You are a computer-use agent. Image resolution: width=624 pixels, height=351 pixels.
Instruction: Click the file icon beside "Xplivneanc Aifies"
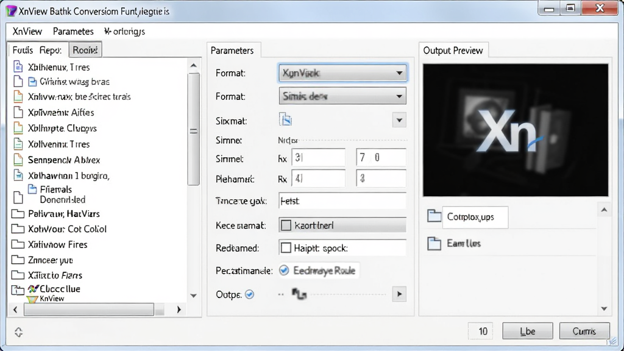tap(18, 112)
